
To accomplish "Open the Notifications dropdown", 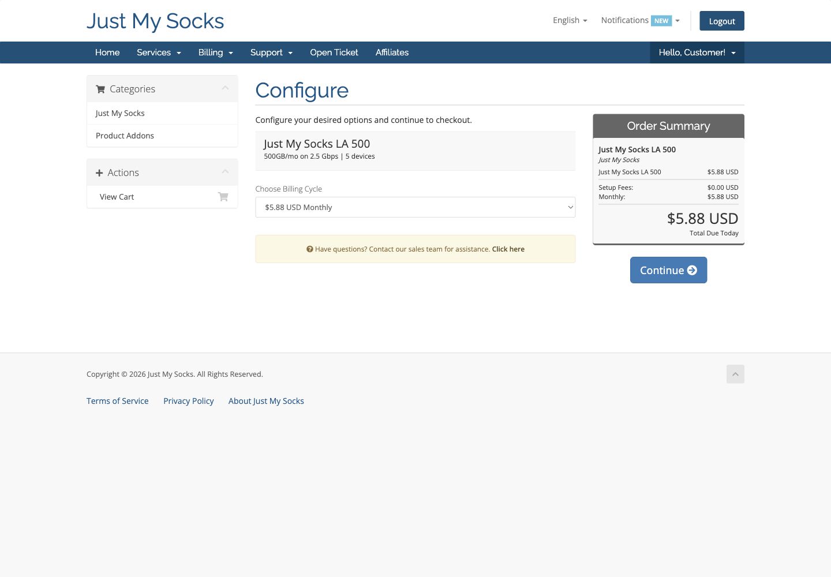I will click(x=640, y=20).
